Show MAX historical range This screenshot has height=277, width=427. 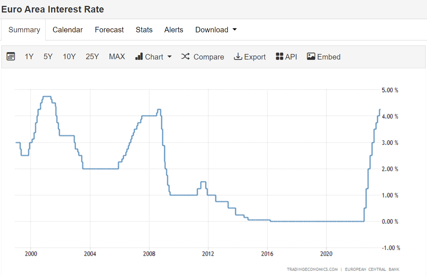117,57
